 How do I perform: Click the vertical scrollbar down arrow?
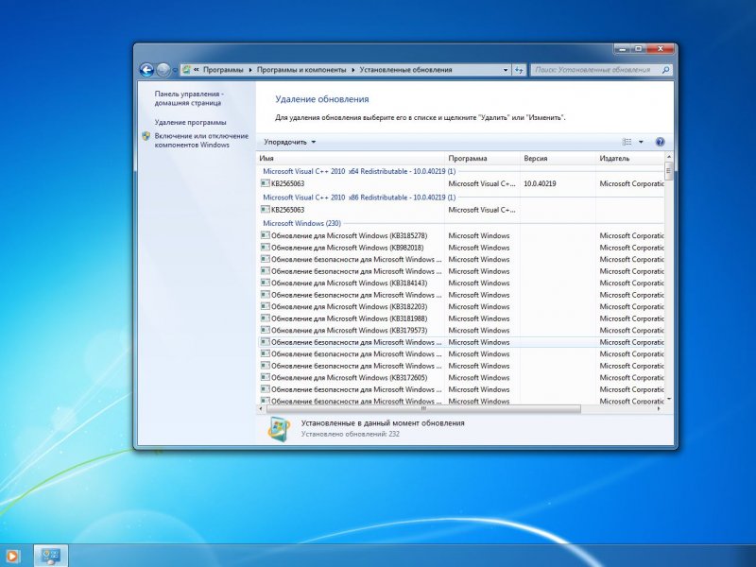coord(668,400)
